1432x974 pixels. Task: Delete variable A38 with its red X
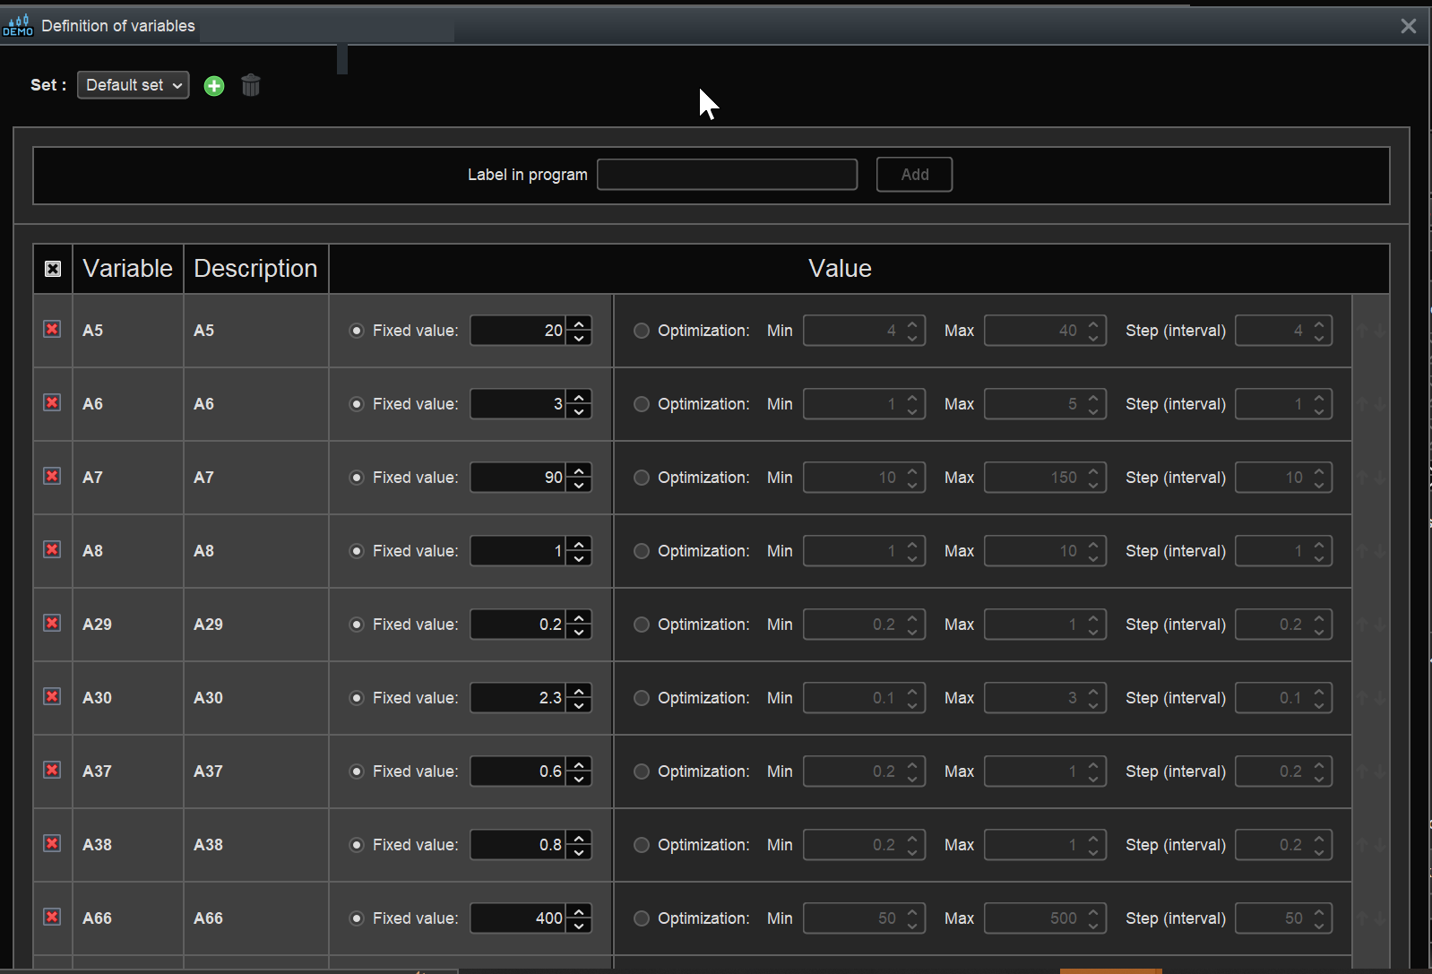tap(53, 843)
